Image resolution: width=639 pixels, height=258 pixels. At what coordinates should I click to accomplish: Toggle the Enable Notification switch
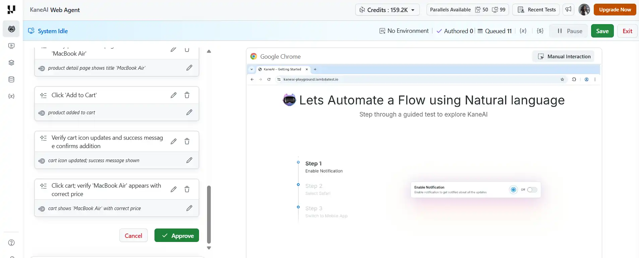[532, 190]
